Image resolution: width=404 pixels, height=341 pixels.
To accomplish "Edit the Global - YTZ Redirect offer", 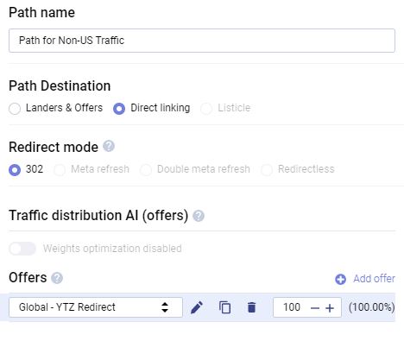I will (197, 307).
